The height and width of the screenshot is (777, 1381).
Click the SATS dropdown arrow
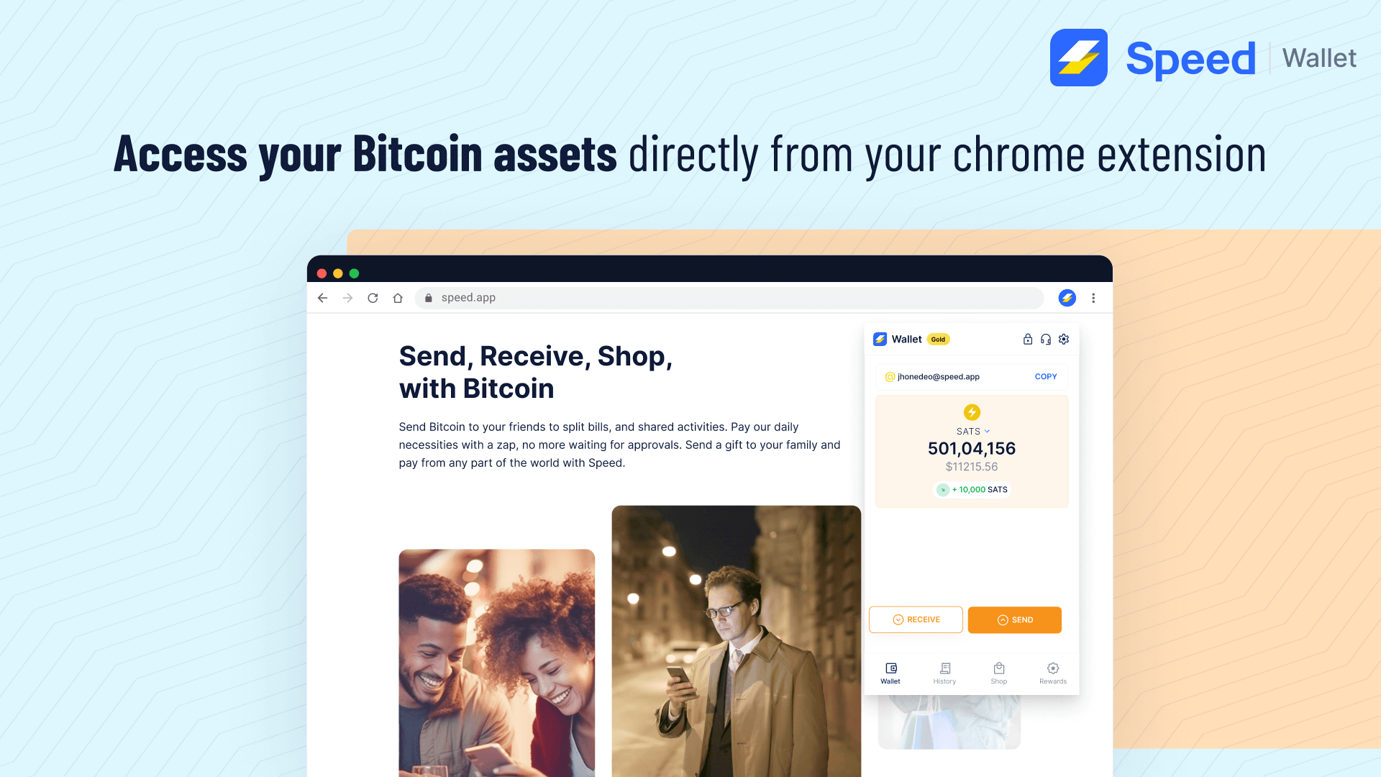pyautogui.click(x=985, y=432)
